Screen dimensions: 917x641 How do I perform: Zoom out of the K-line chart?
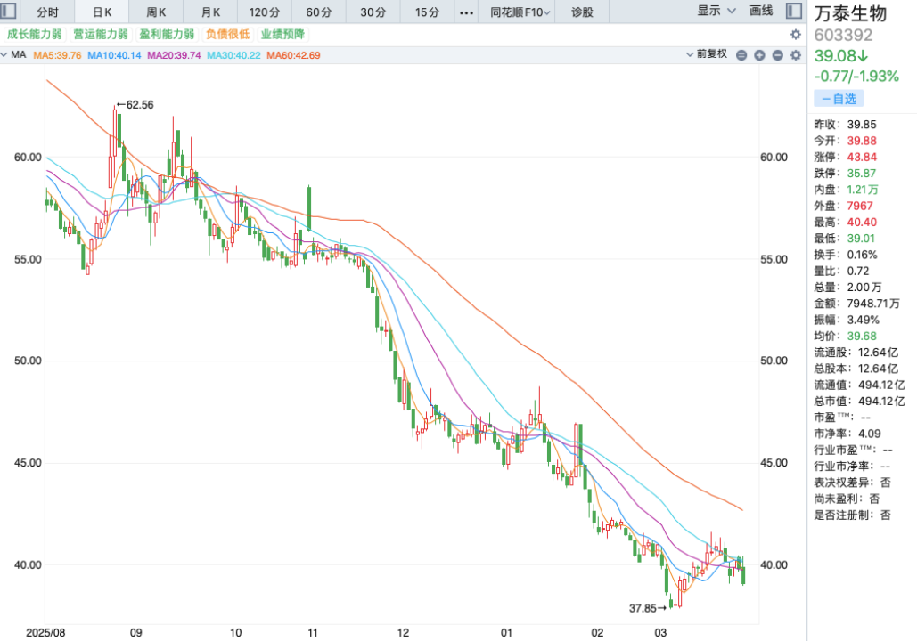[x=780, y=54]
